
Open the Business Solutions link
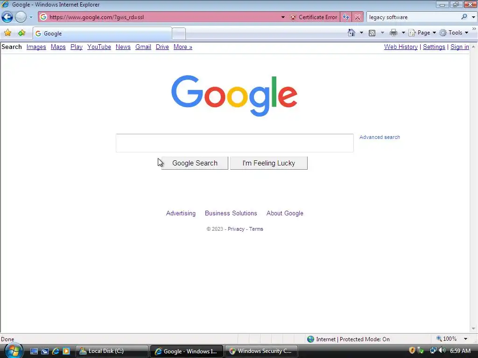pos(231,213)
